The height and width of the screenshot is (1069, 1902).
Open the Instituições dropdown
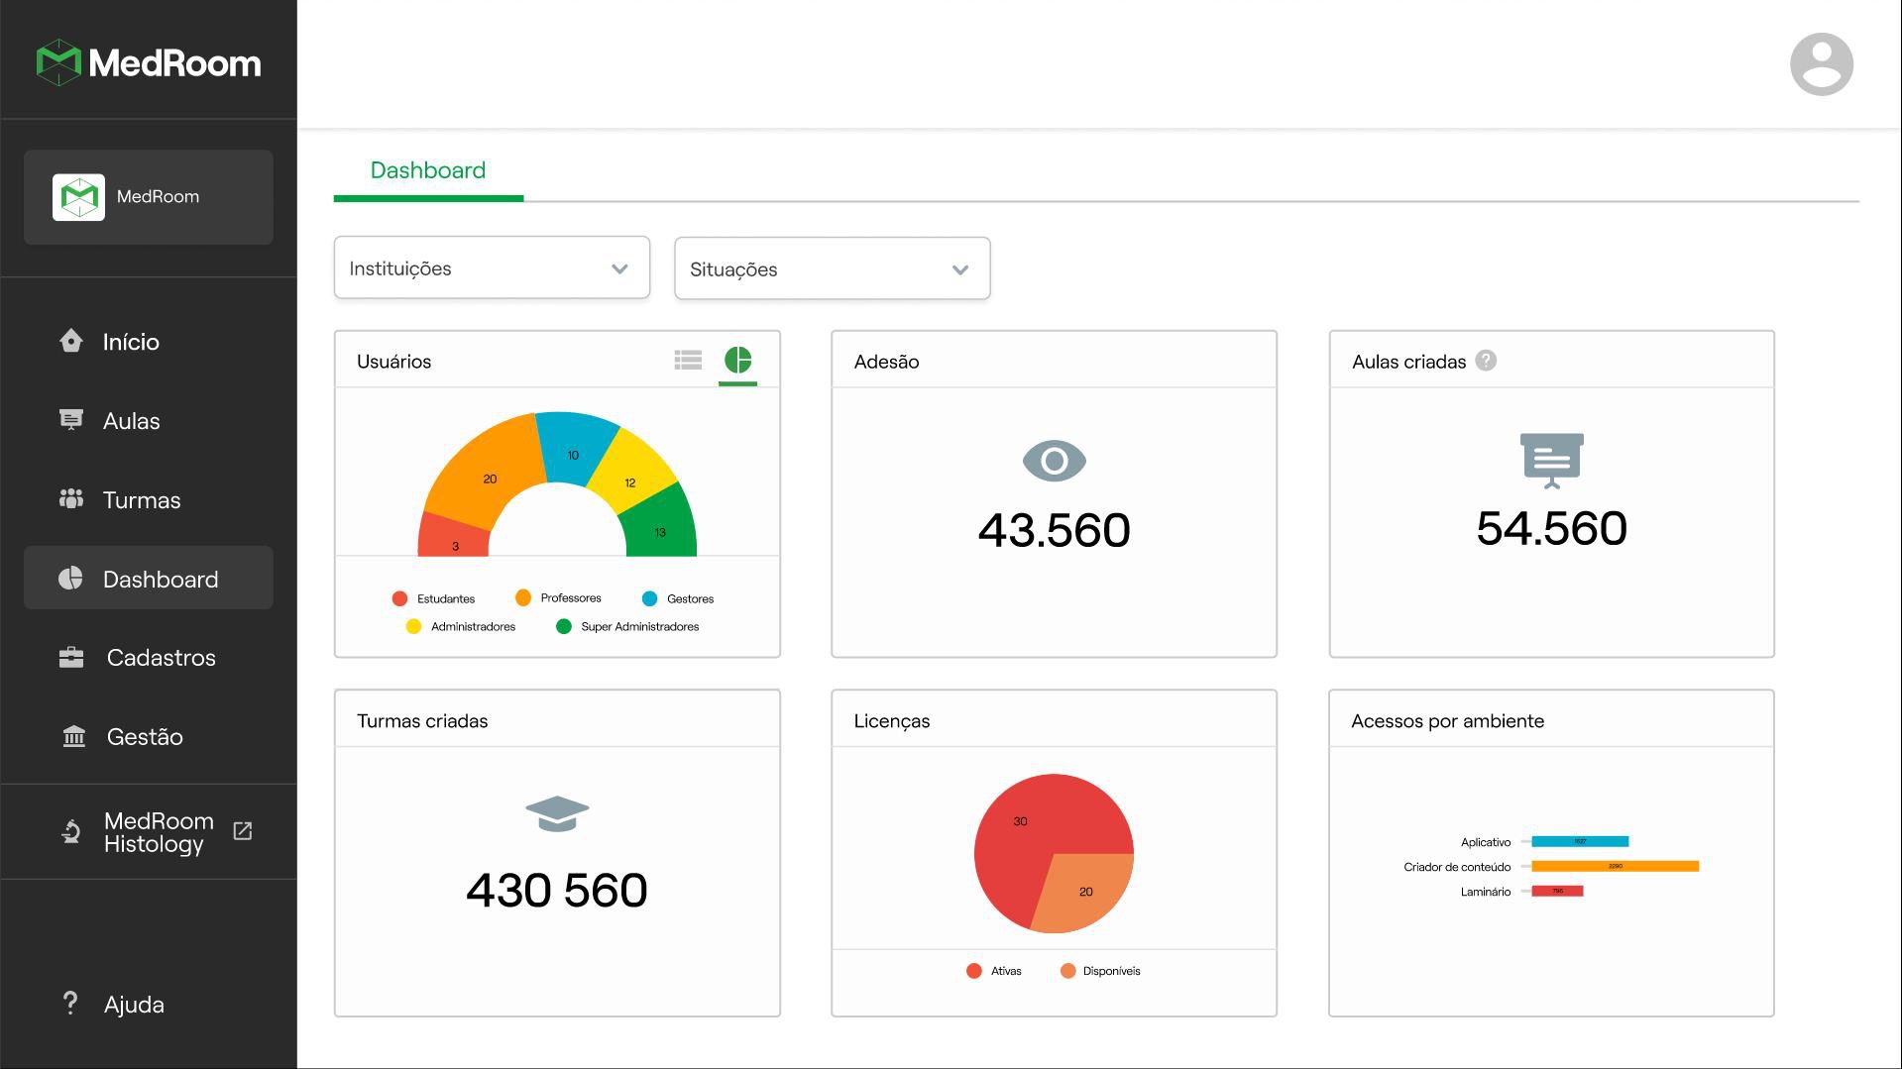pyautogui.click(x=492, y=267)
